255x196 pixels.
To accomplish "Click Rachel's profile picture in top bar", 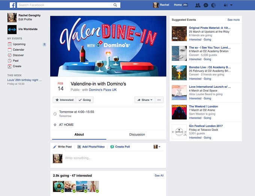I will (x=156, y=5).
